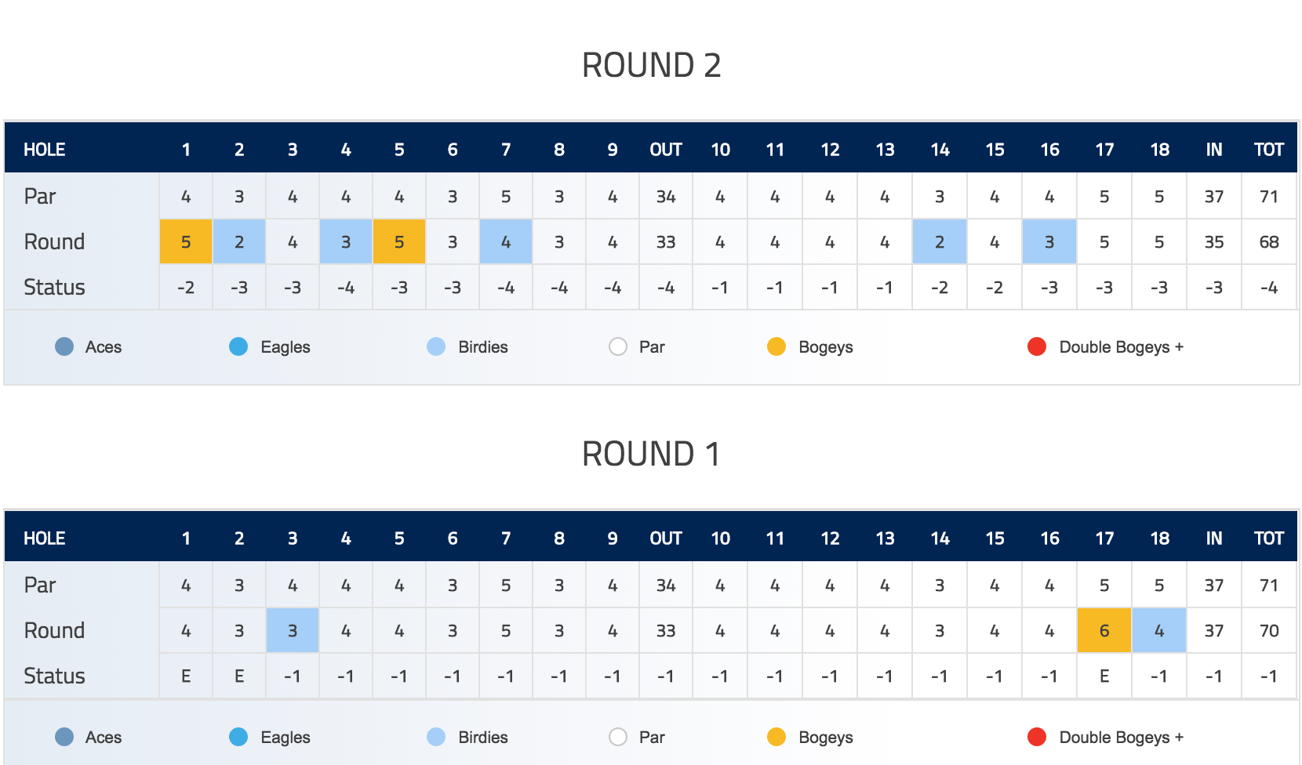Click Round 1 total score 70
Image resolution: width=1302 pixels, height=765 pixels.
coord(1269,630)
